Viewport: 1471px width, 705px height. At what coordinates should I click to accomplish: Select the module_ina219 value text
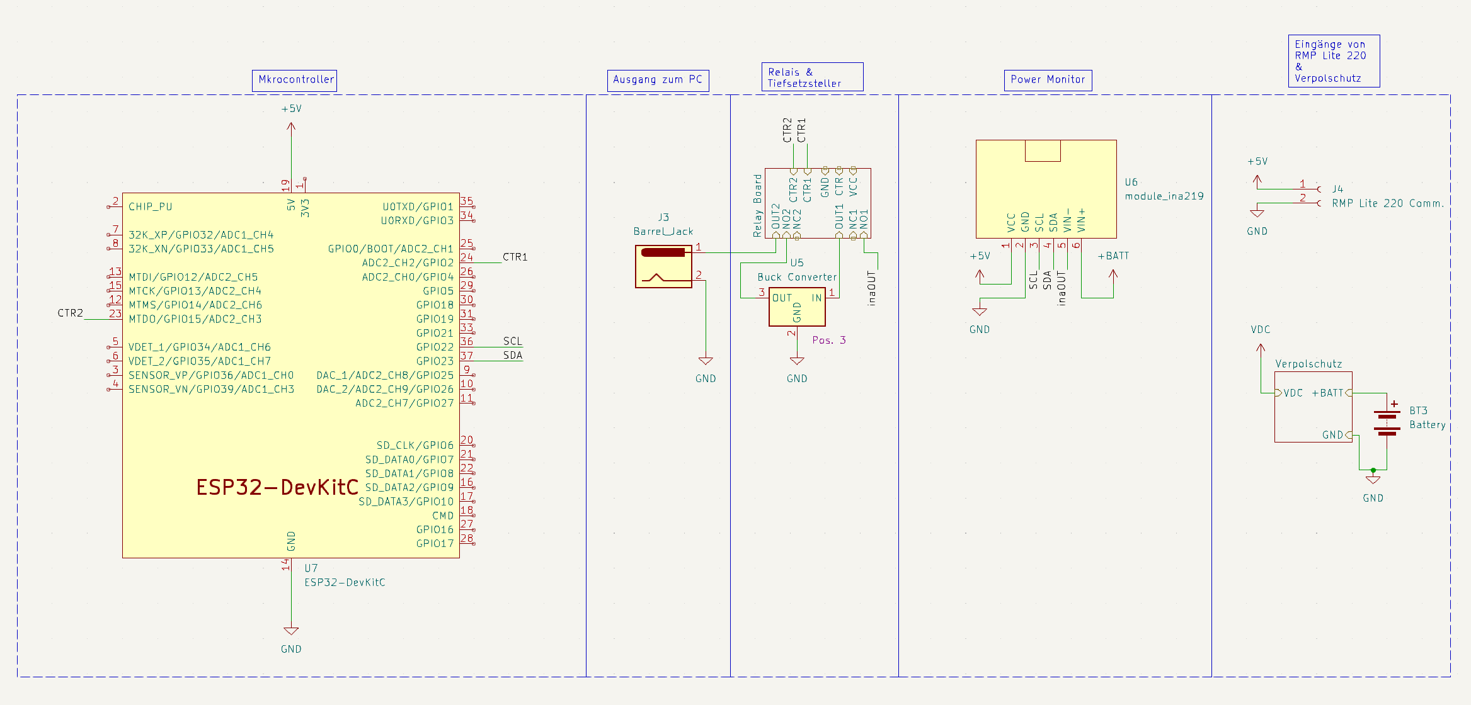[1164, 196]
